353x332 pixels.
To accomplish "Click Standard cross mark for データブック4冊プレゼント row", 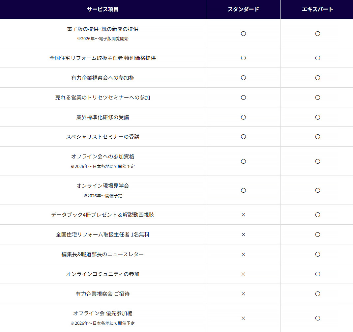I will point(243,215).
